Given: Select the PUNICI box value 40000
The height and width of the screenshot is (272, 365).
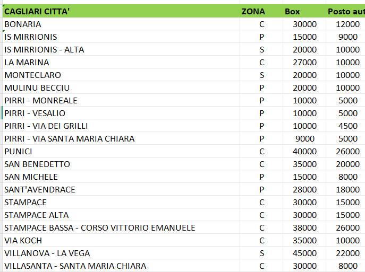Looking at the screenshot, I should pos(305,151).
